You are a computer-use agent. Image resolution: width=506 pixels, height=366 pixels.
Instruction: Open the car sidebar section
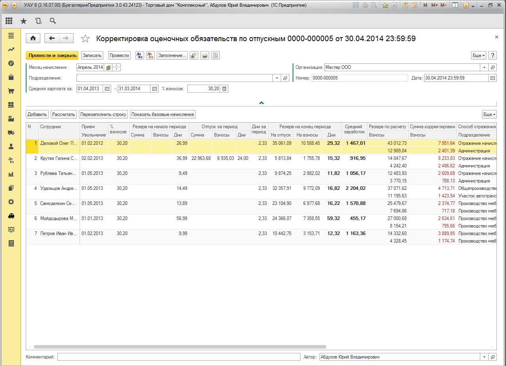point(11,216)
